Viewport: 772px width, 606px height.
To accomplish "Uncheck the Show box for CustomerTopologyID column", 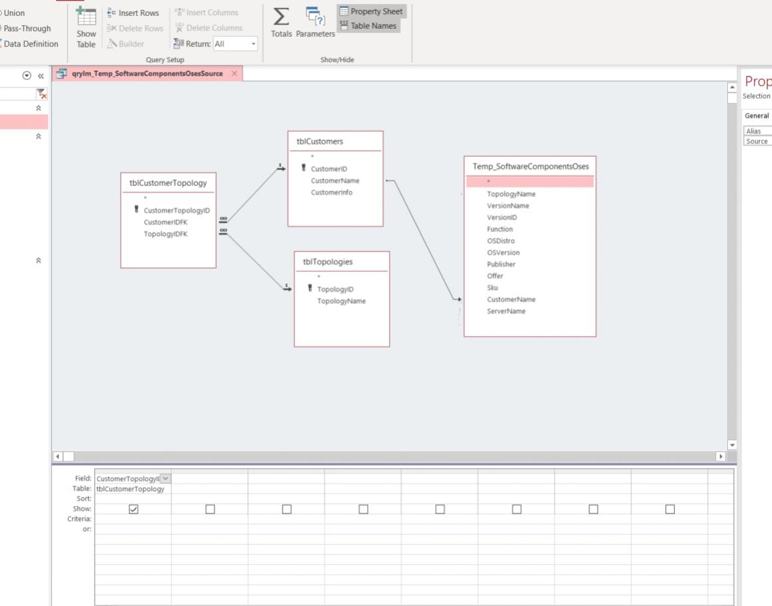I will tap(133, 509).
